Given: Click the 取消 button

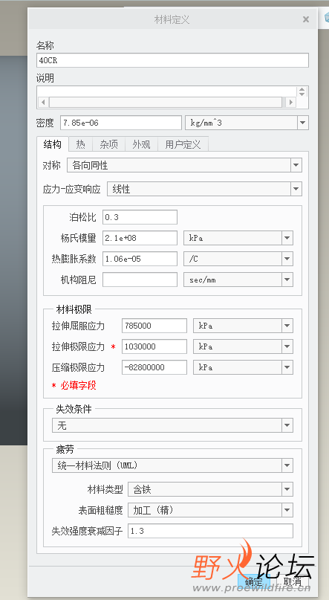Looking at the screenshot, I should pyautogui.click(x=293, y=582).
